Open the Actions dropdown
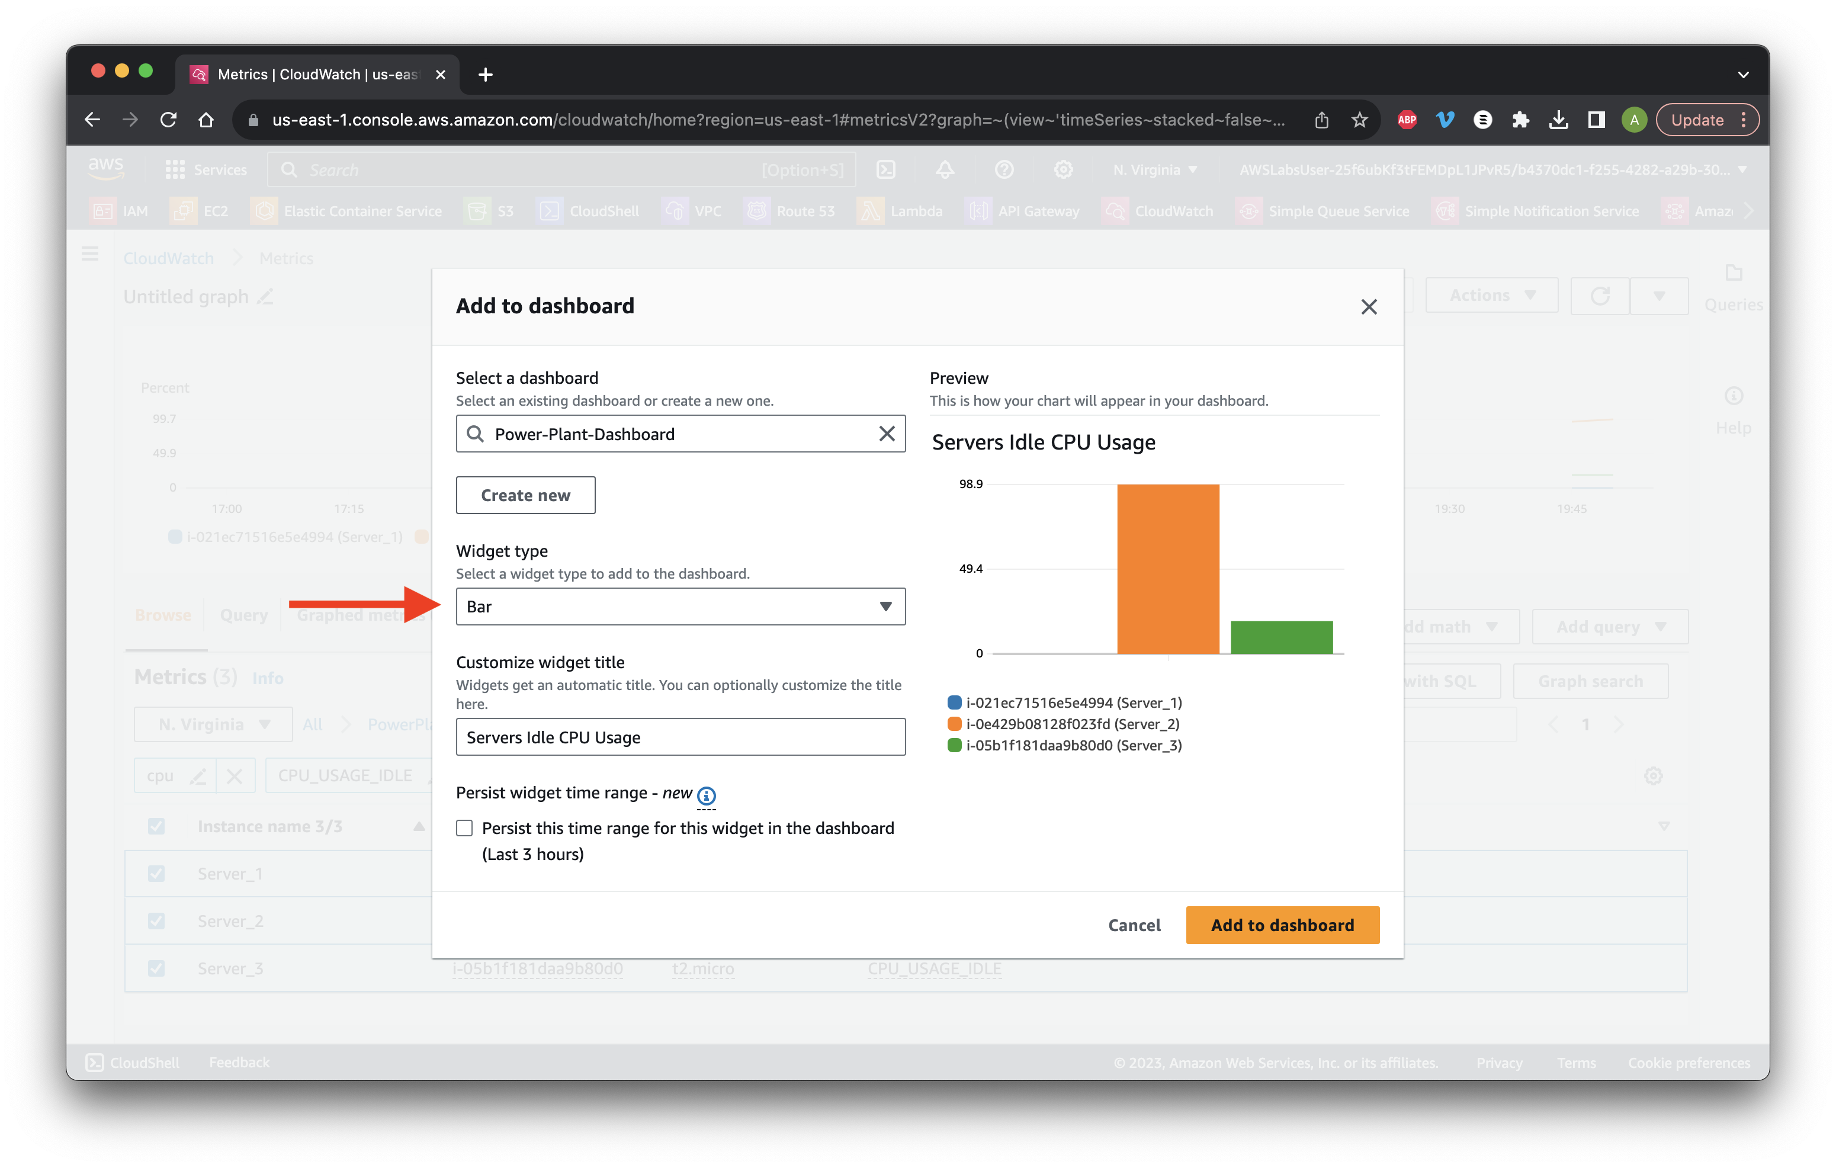 point(1492,295)
